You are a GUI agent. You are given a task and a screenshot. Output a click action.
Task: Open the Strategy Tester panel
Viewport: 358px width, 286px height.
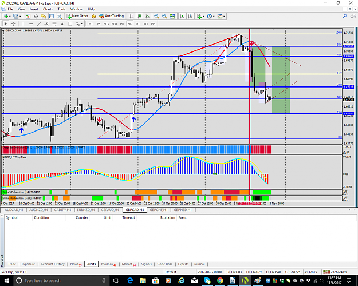point(60,16)
